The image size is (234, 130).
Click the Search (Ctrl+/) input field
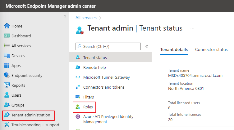click(x=108, y=46)
